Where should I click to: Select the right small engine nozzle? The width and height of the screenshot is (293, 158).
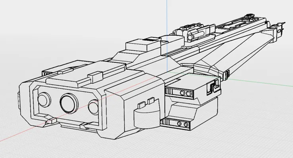[93, 107]
